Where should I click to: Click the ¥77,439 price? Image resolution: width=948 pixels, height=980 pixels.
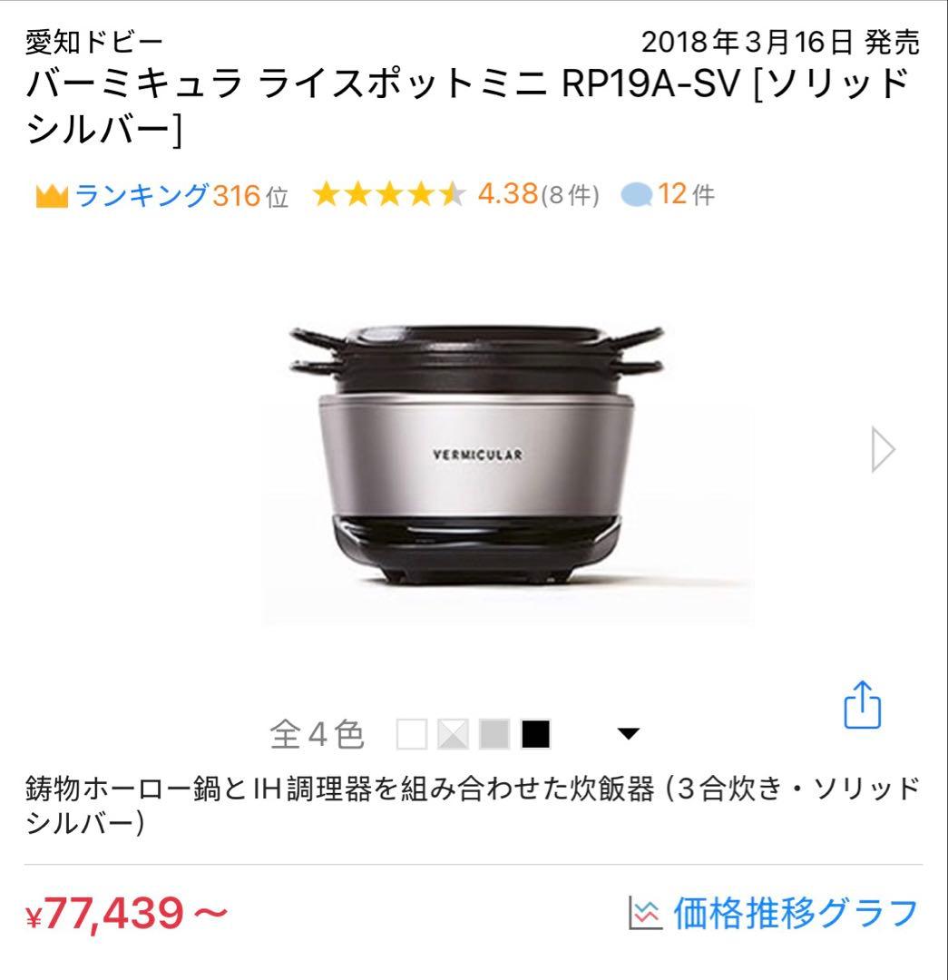[127, 914]
